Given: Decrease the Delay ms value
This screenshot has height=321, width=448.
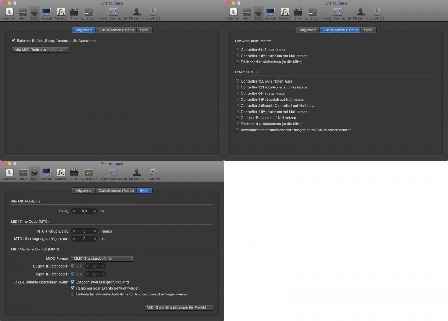Looking at the screenshot, I should (74, 211).
